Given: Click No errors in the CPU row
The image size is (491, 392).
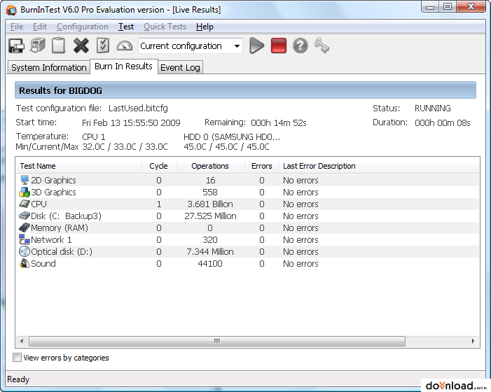Looking at the screenshot, I should [x=300, y=204].
